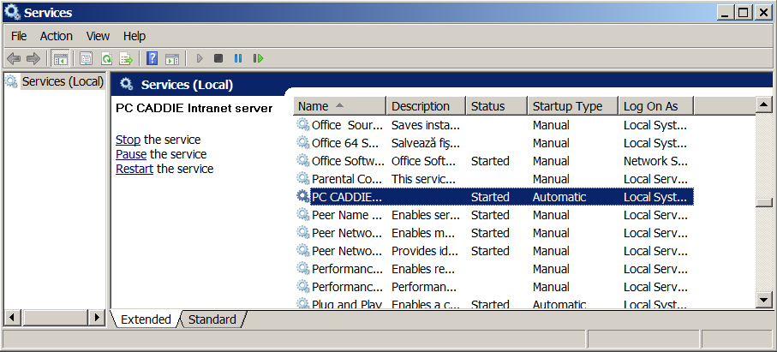Toggle Show/Hide Action Pane button

(x=172, y=58)
